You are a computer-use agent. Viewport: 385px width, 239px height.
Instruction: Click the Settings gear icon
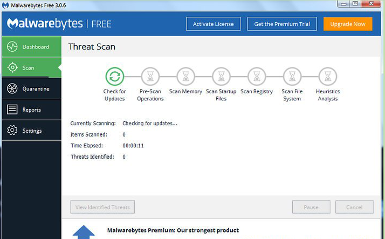coord(12,131)
